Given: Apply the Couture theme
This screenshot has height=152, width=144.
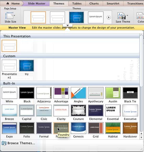Looking at the screenshot, I should [x=79, y=111].
